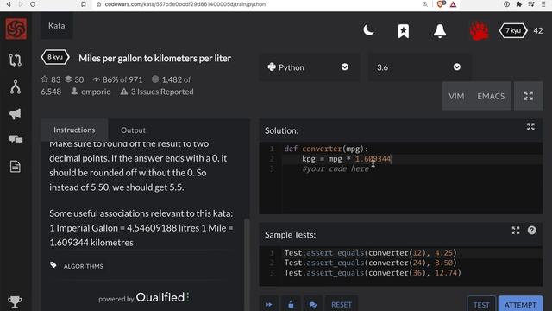Open the Kumite fork sidebar icon

click(x=16, y=86)
